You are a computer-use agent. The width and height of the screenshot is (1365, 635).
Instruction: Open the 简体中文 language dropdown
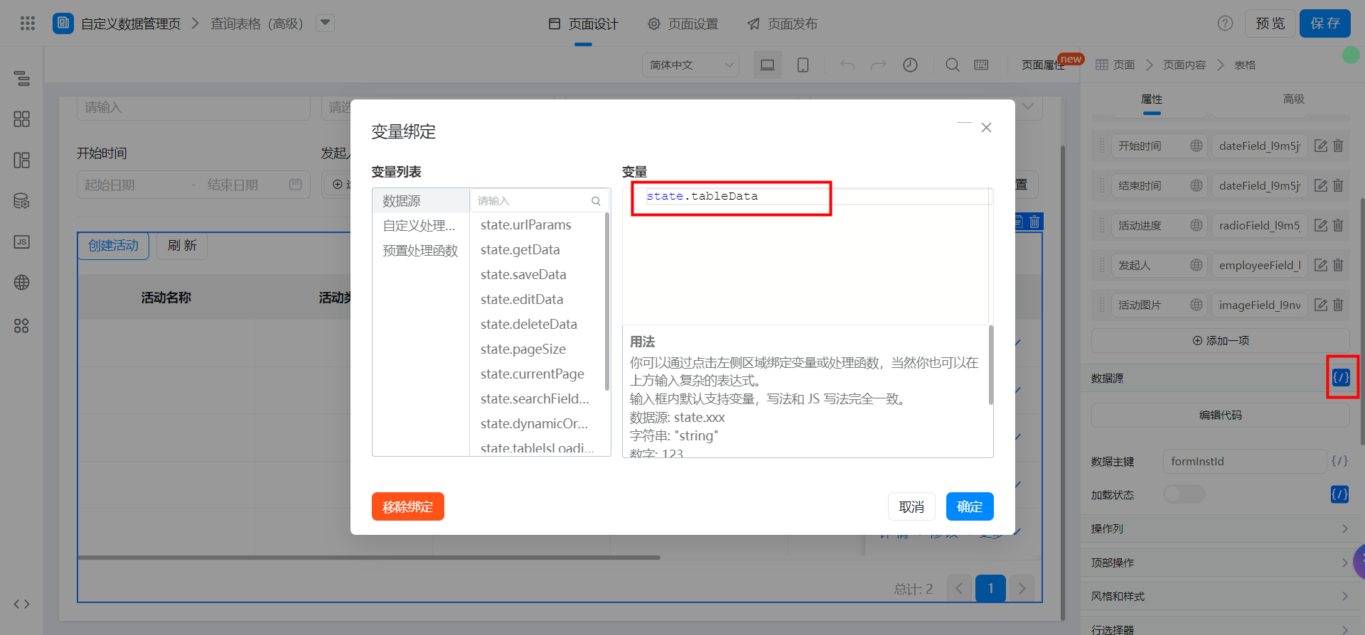[690, 65]
